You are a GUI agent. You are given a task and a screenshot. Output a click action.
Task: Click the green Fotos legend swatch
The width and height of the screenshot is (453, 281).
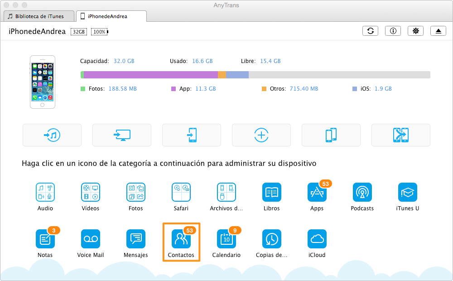click(83, 89)
